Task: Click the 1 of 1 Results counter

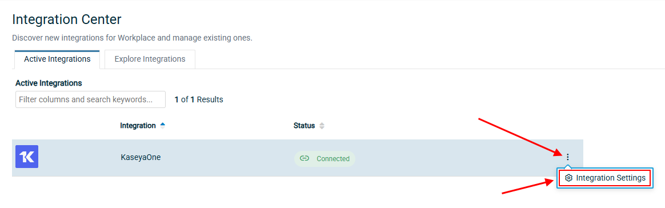Action: coord(199,100)
